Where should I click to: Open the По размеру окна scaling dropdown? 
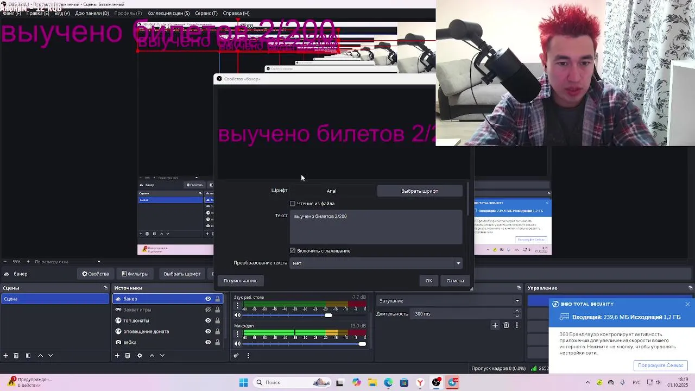tap(68, 262)
